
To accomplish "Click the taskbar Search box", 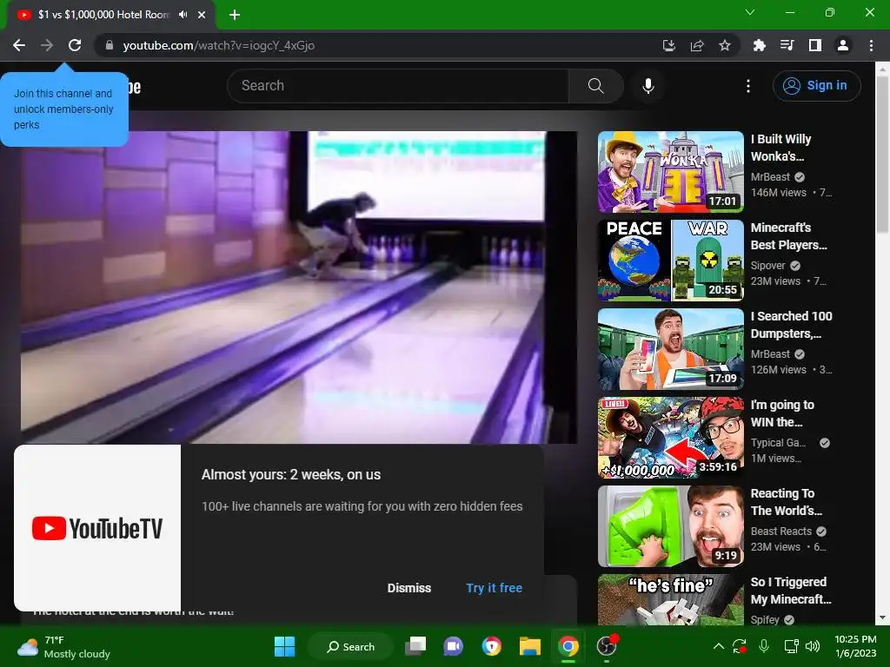I will pyautogui.click(x=350, y=646).
